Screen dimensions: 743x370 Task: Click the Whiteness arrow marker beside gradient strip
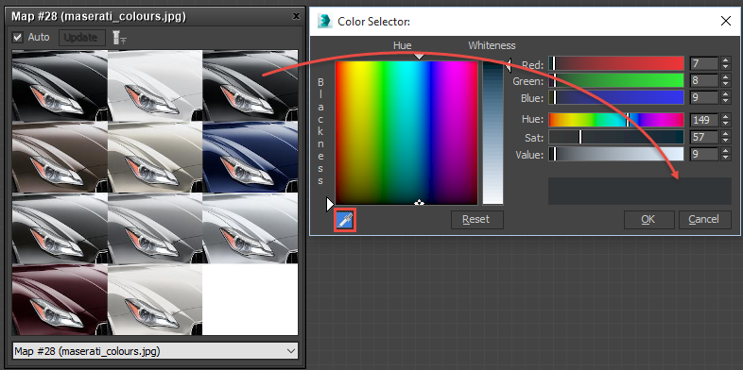(508, 65)
